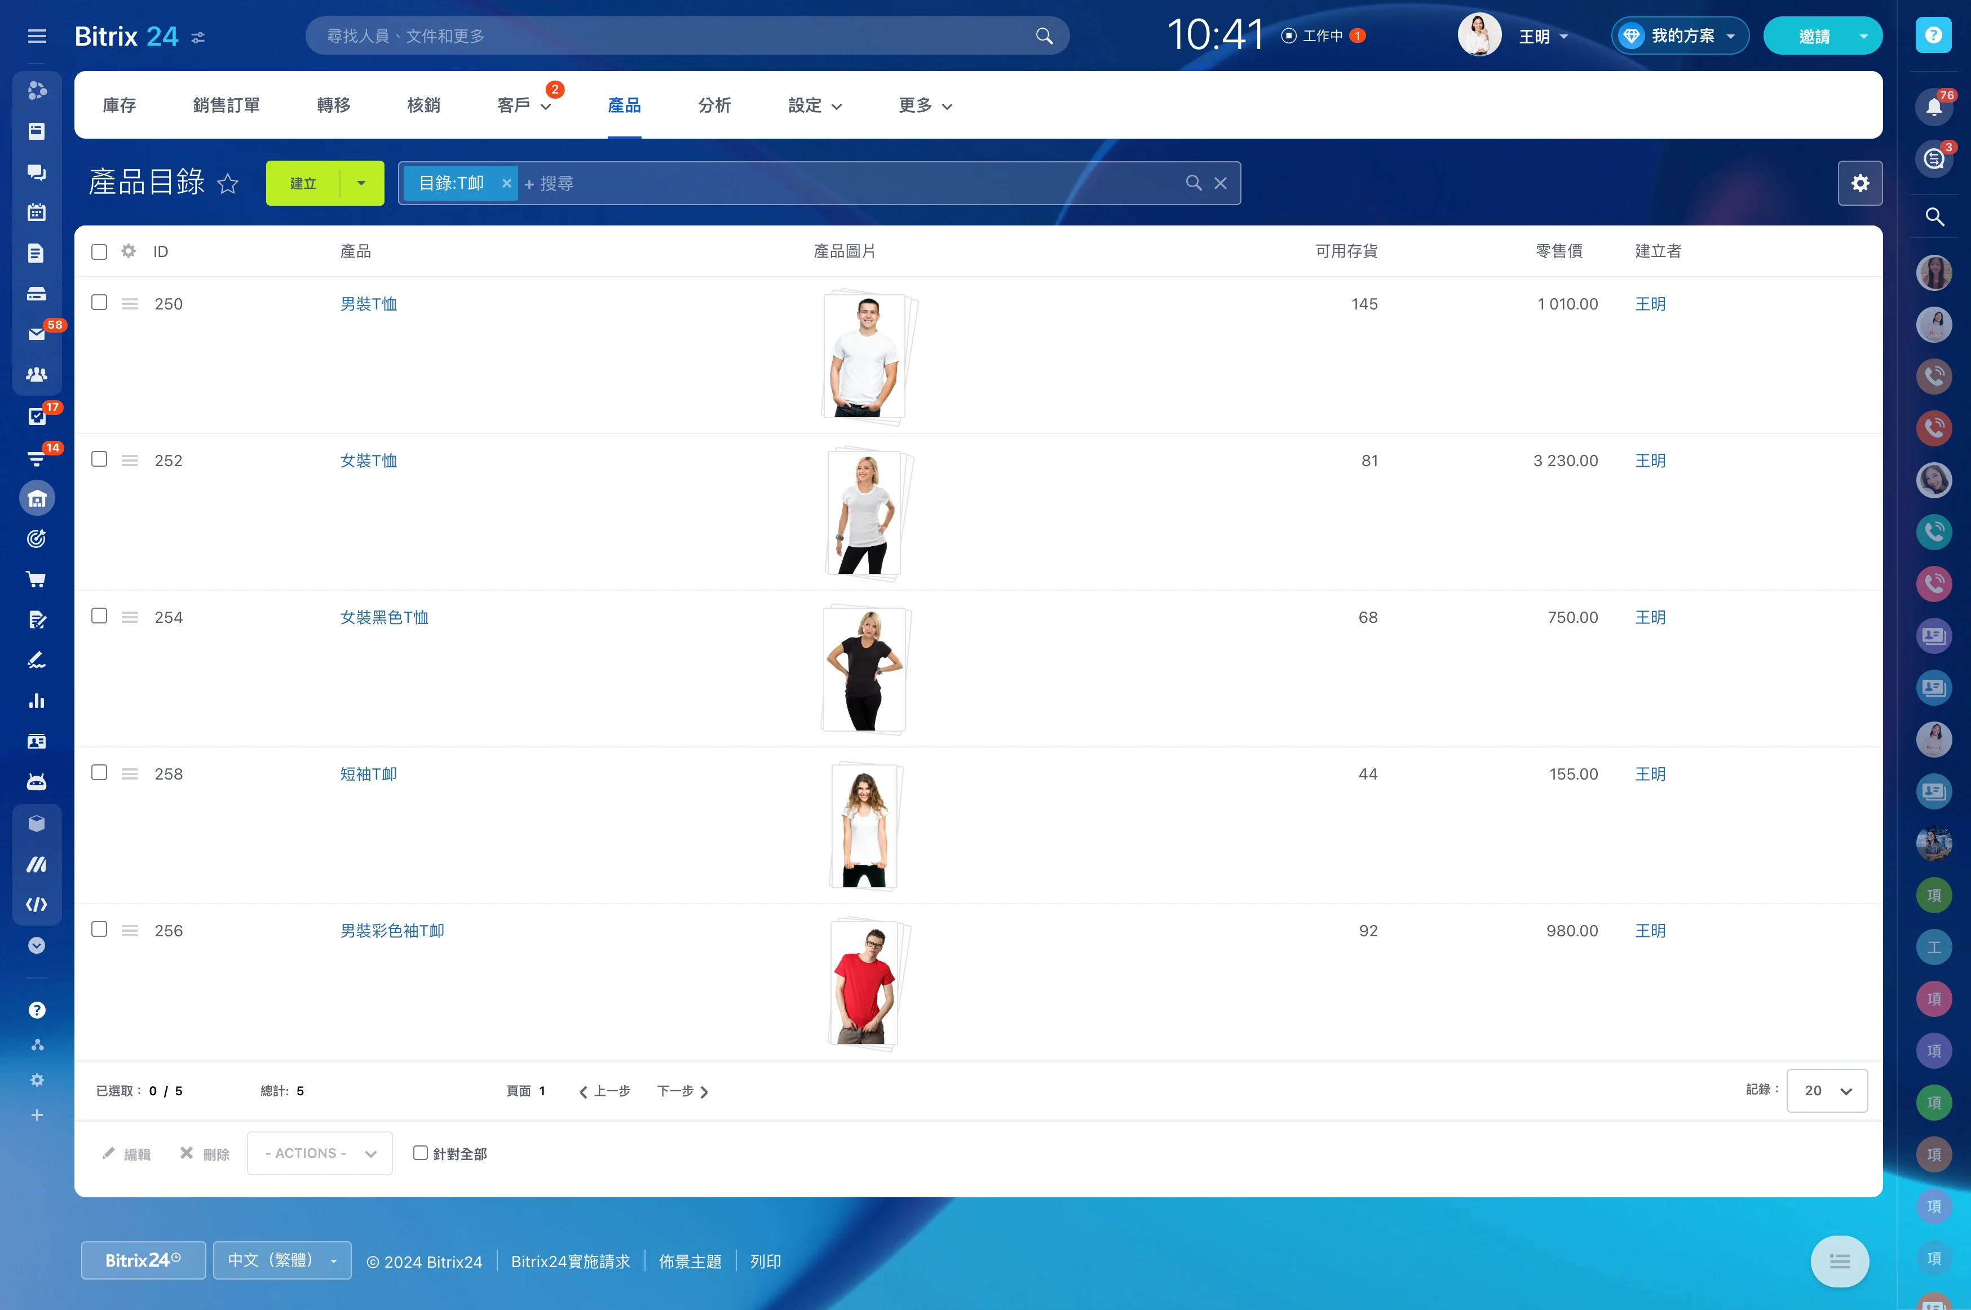This screenshot has width=1971, height=1310.
Task: Select the checkbox for product 250
Action: click(99, 303)
